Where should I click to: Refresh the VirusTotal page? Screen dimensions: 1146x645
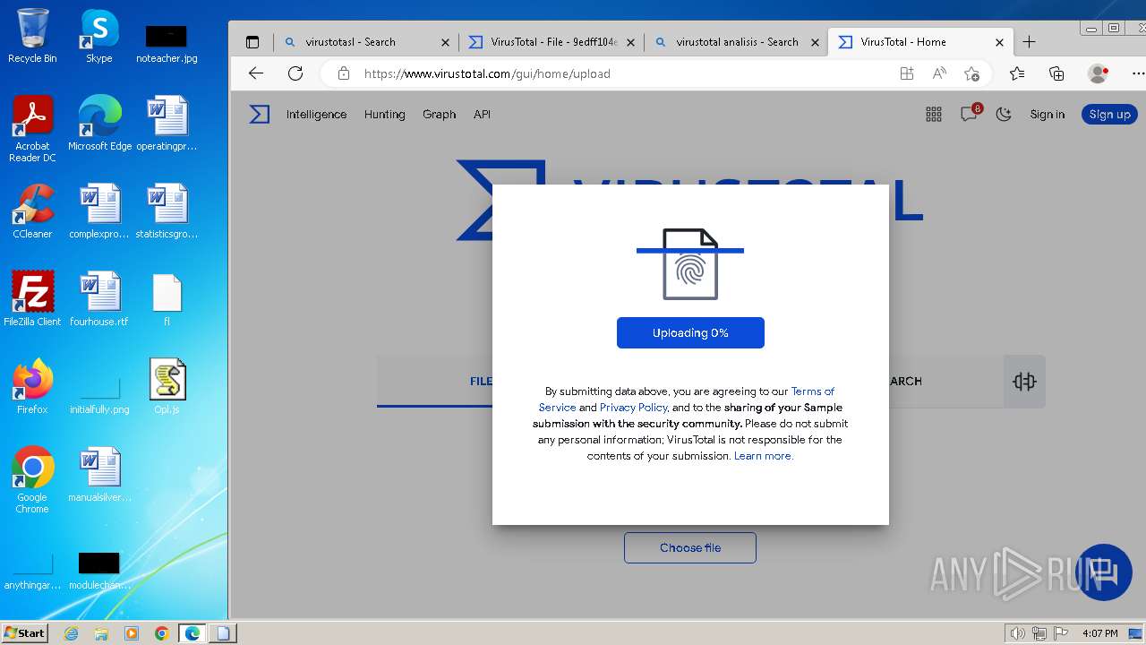[x=295, y=73]
